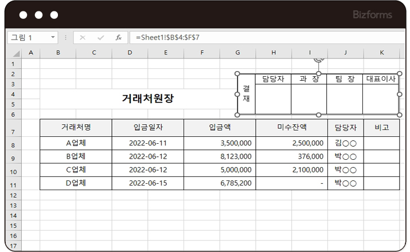Click the balance cell 2,500,000
Viewport: 410px width, 252px height.
[x=292, y=143]
